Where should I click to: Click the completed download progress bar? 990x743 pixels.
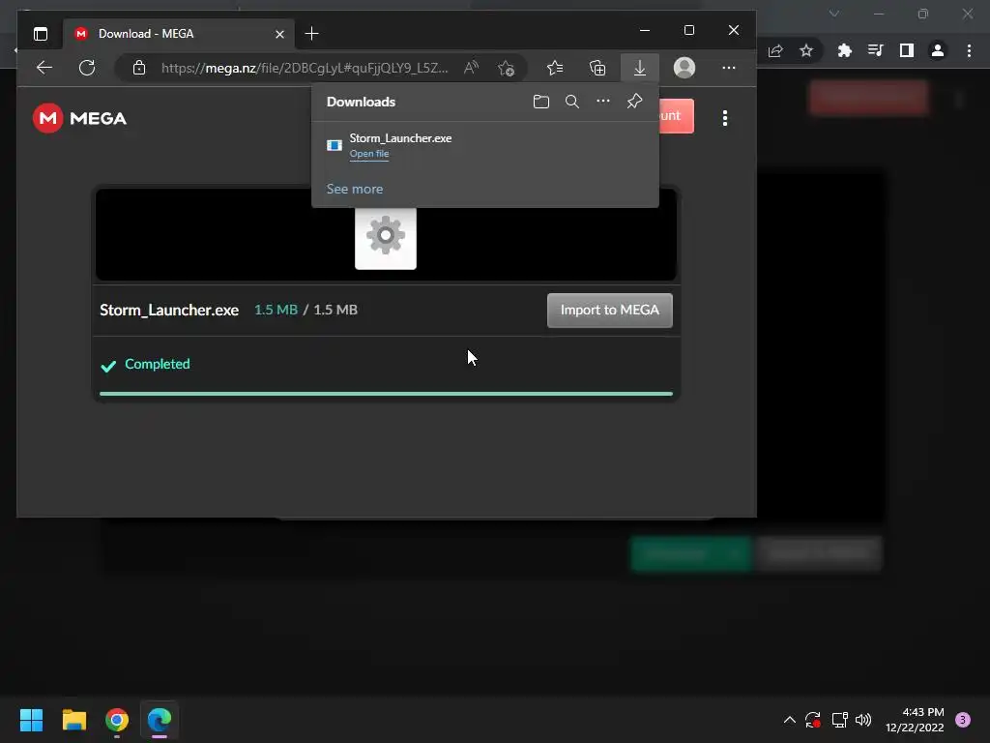pyautogui.click(x=387, y=394)
